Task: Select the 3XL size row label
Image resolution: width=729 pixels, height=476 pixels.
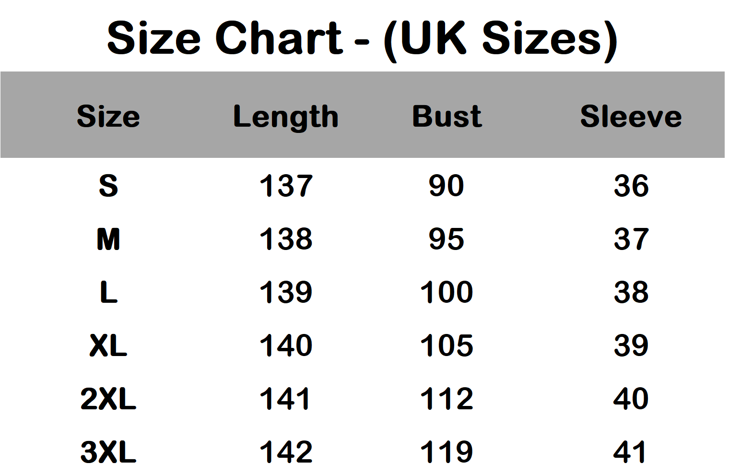Action: [108, 452]
